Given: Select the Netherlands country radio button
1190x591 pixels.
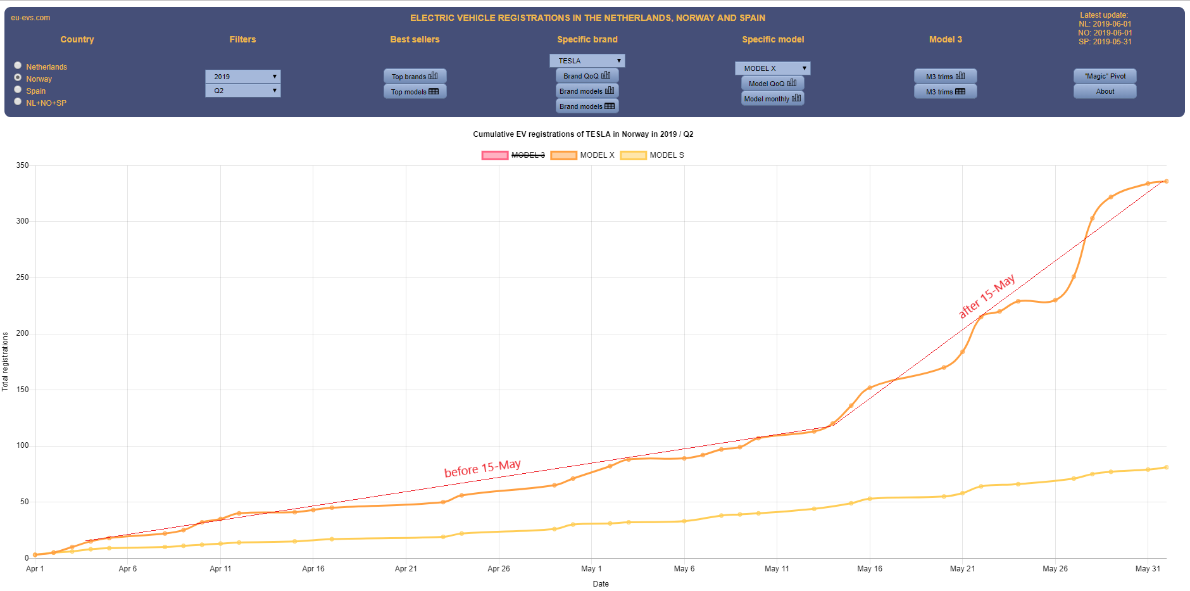Looking at the screenshot, I should click(18, 66).
